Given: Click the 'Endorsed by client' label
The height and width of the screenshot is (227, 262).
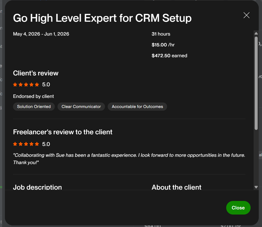Looking at the screenshot, I should (x=33, y=96).
